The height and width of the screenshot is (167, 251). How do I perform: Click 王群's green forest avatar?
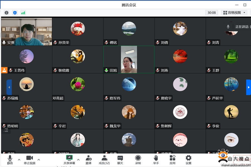(x=231, y=56)
